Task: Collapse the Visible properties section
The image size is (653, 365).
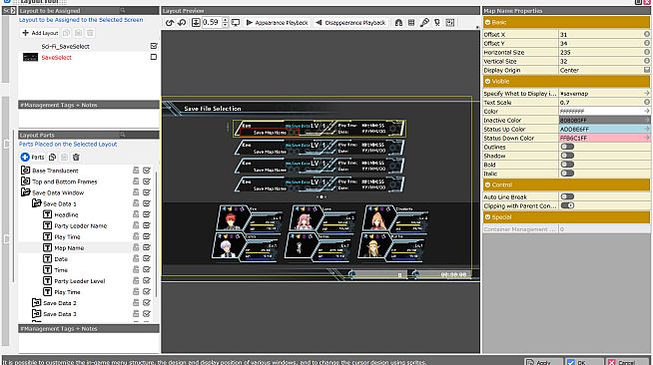Action: (x=487, y=81)
